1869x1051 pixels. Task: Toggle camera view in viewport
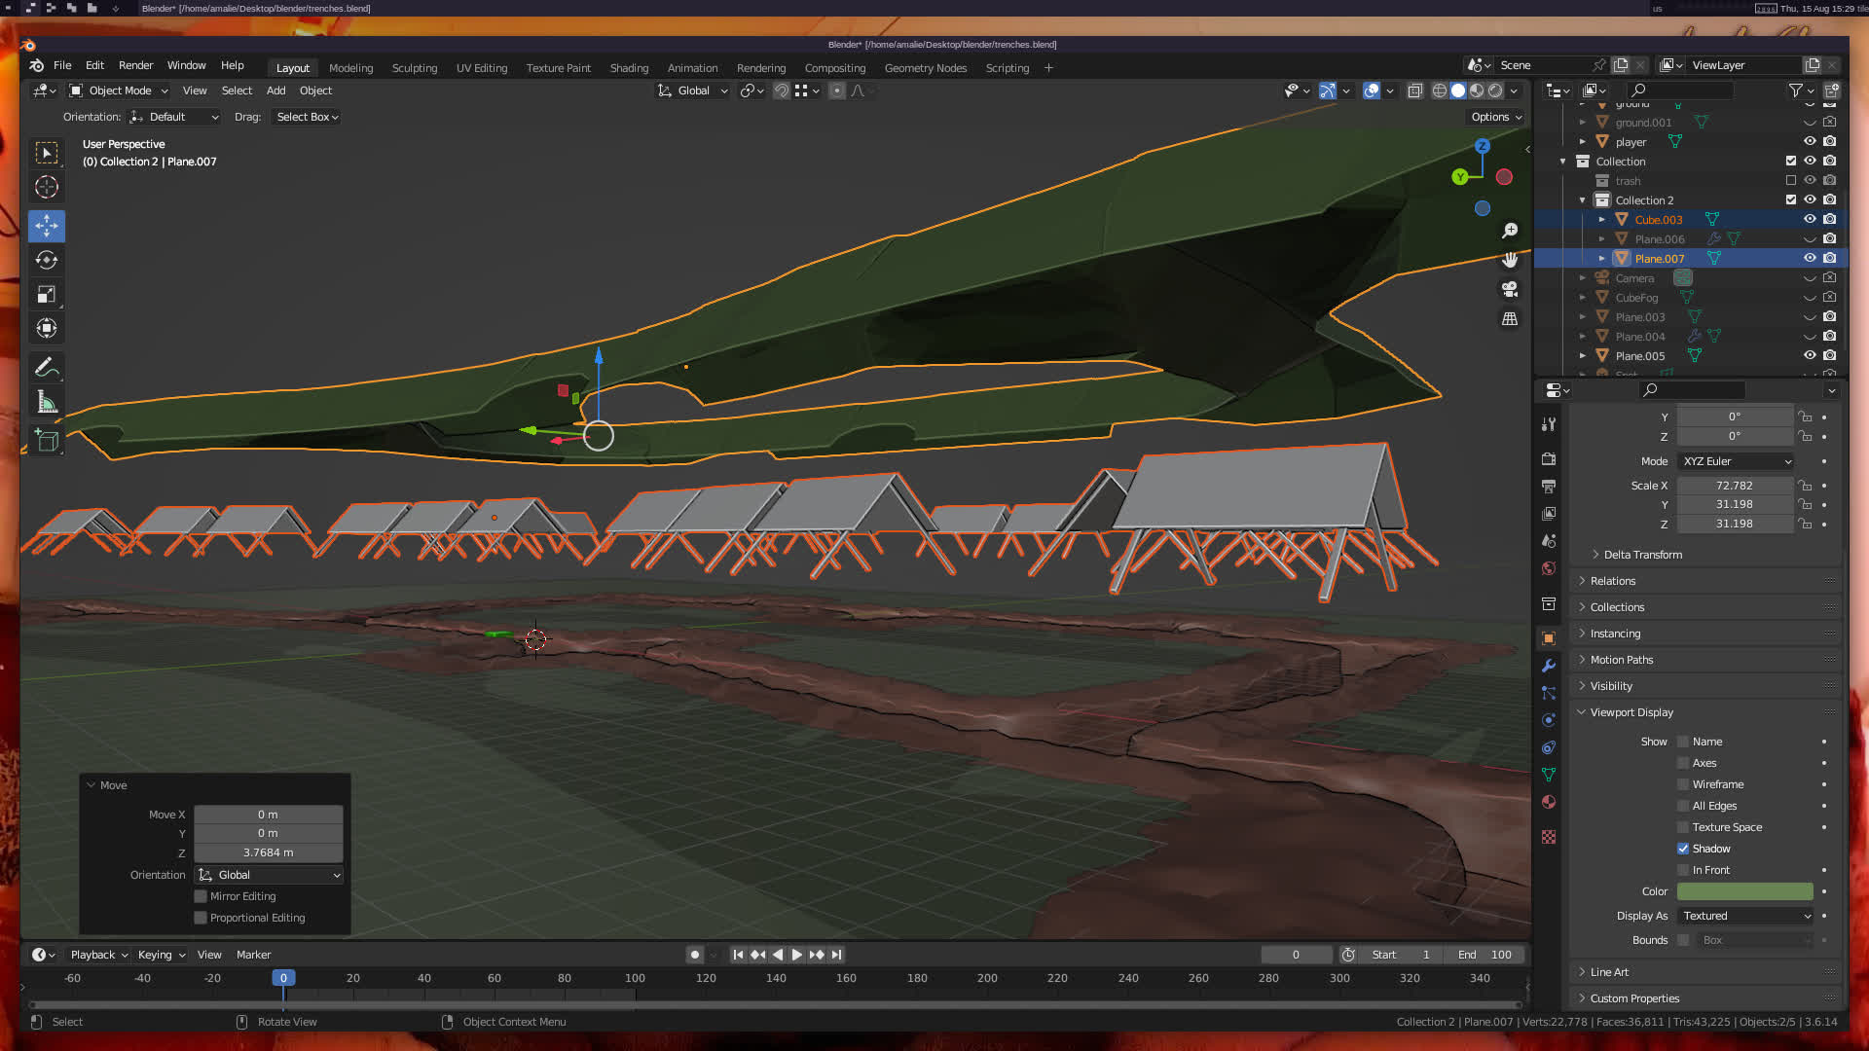point(1510,289)
